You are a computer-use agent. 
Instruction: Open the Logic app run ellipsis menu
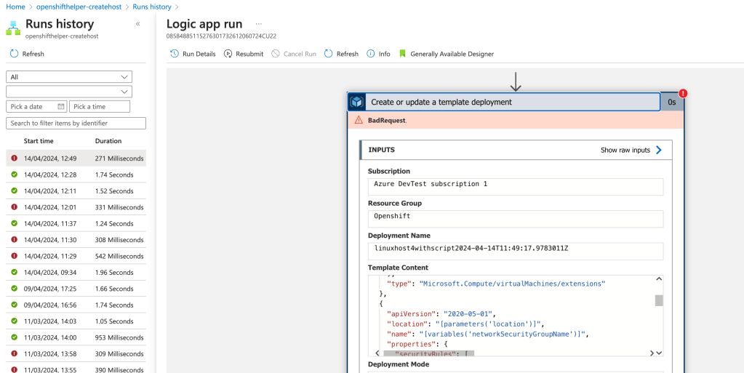pos(259,24)
